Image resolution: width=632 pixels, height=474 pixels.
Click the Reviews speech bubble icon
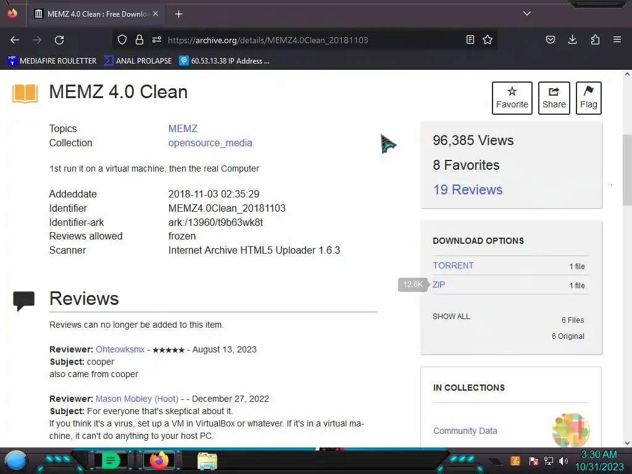[24, 301]
